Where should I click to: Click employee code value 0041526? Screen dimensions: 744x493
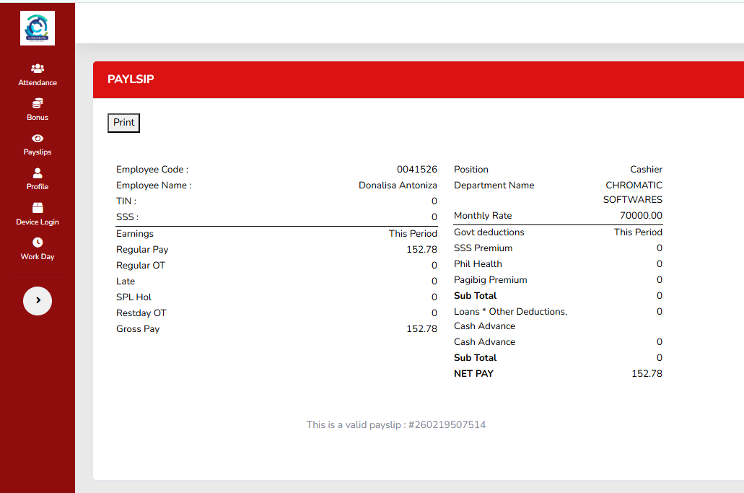pyautogui.click(x=416, y=170)
